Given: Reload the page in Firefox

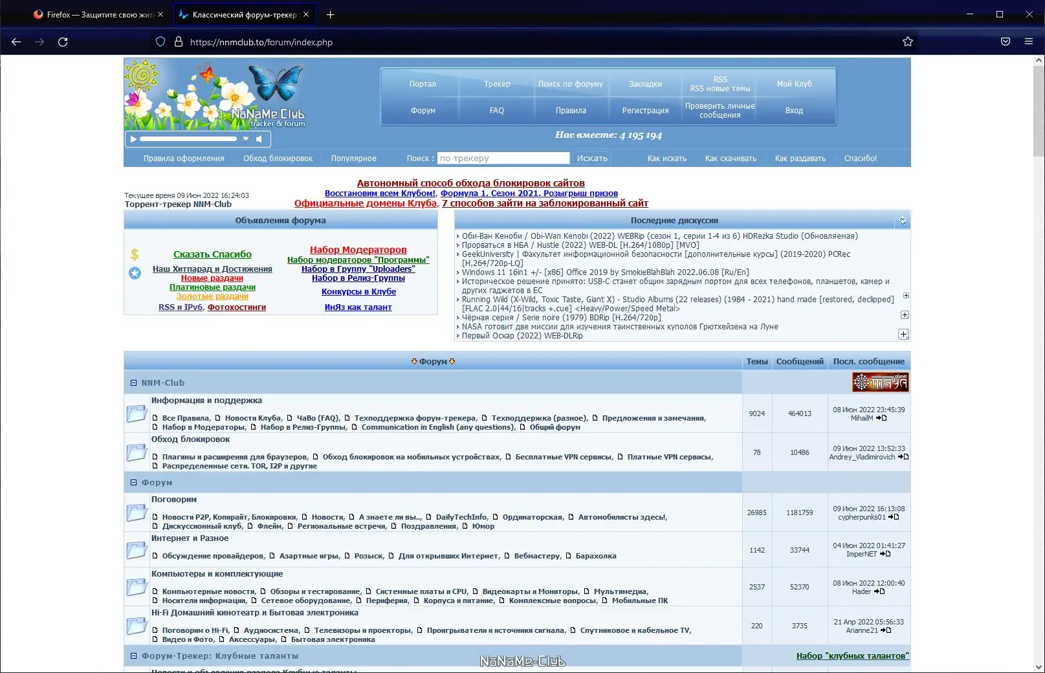Looking at the screenshot, I should (63, 42).
